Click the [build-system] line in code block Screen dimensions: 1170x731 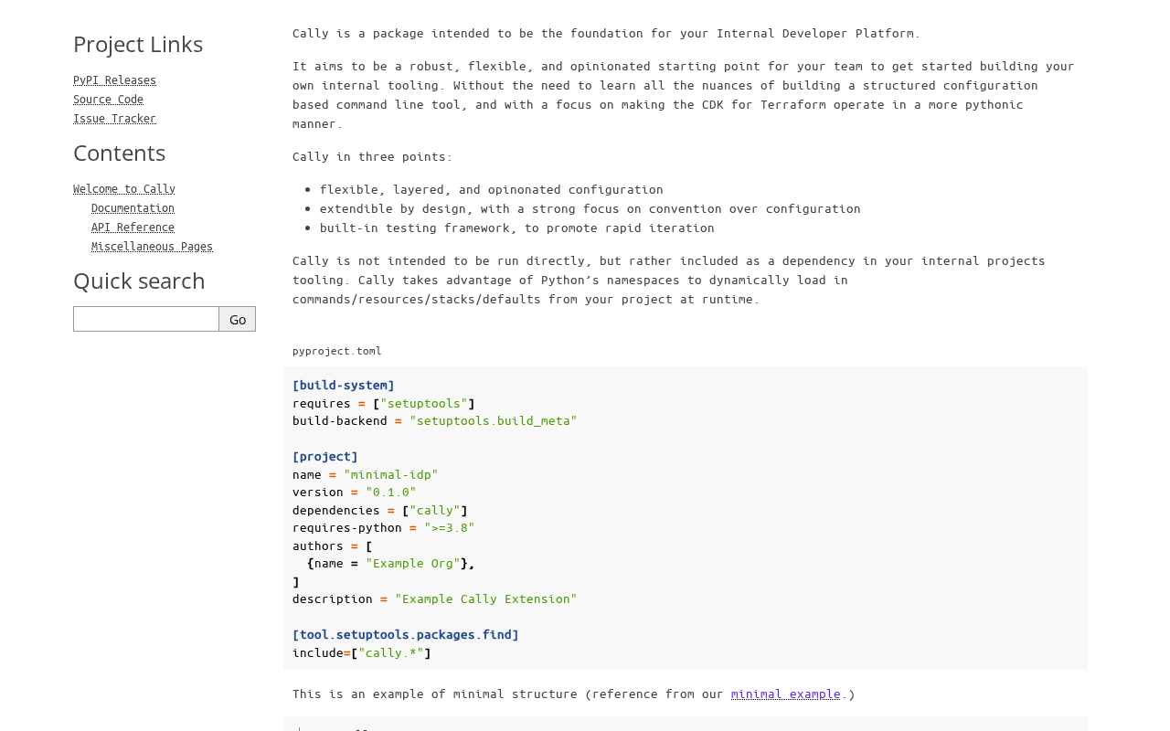tap(344, 385)
